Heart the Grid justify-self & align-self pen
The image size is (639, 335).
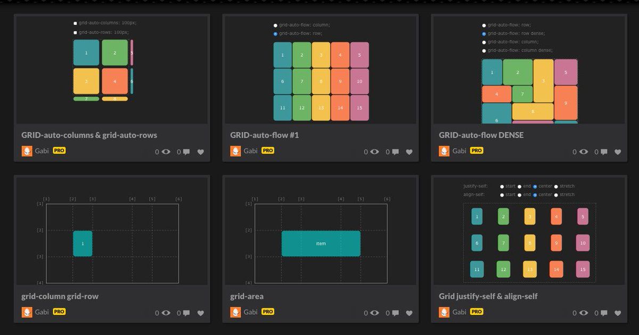(618, 313)
